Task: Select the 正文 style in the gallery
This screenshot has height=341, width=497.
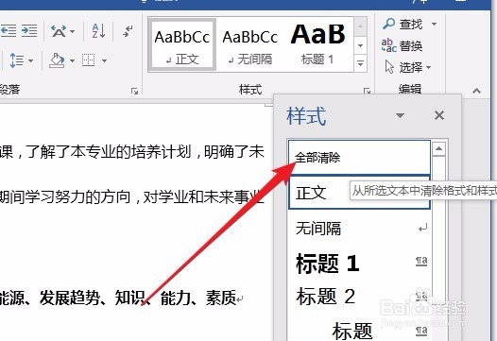Action: click(182, 44)
